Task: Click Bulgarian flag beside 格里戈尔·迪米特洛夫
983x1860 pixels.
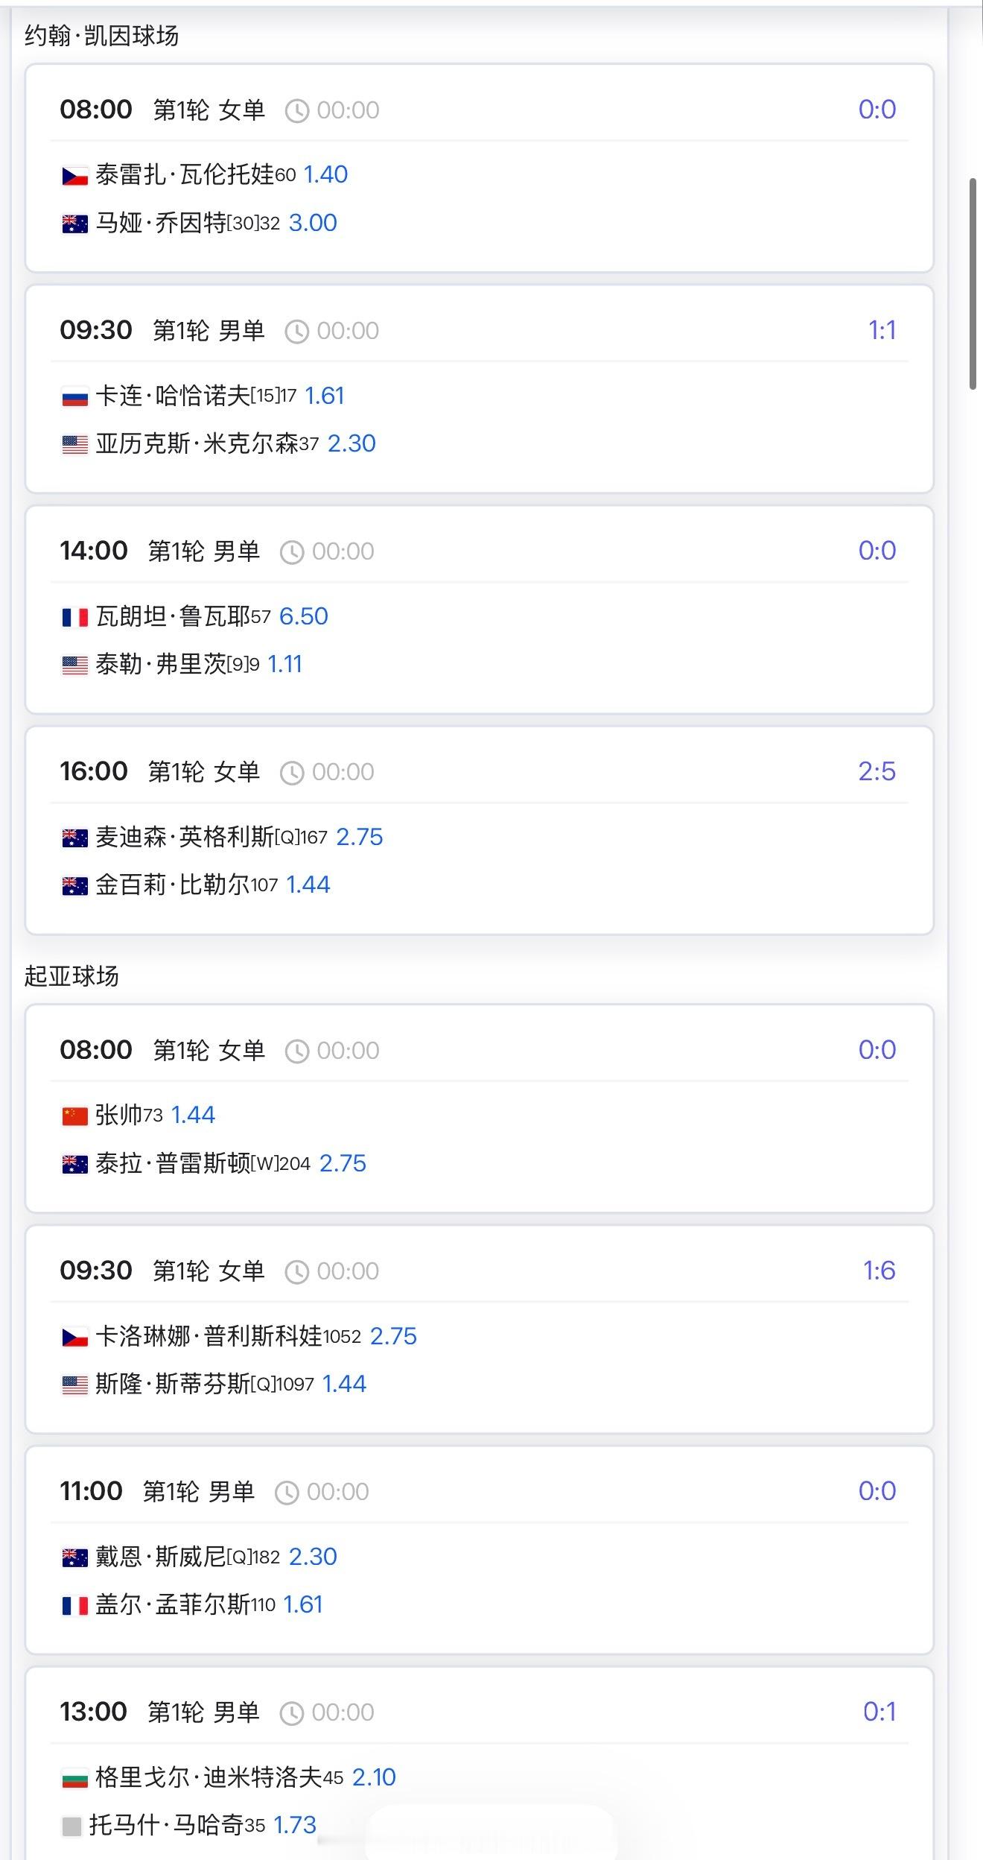Action: pyautogui.click(x=74, y=1779)
